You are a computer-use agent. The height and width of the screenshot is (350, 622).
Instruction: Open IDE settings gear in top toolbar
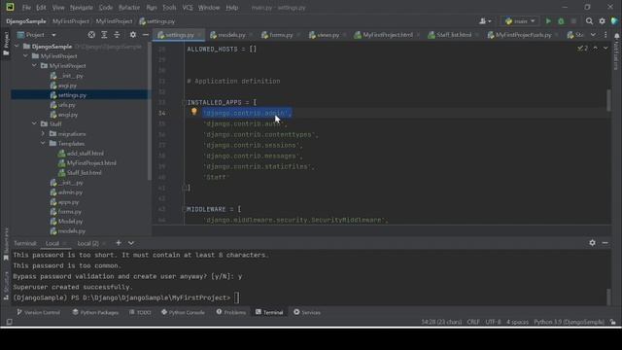[603, 21]
